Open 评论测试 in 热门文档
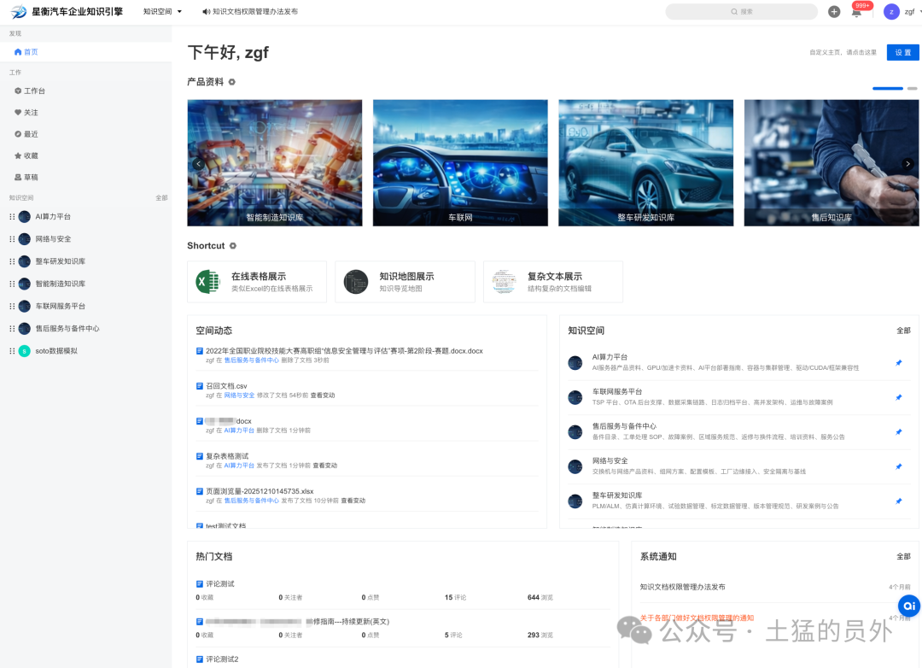The height and width of the screenshot is (668, 922). [x=220, y=583]
